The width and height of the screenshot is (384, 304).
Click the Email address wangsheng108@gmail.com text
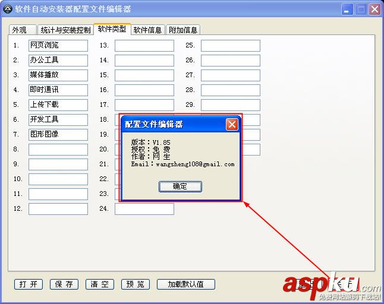(x=195, y=164)
